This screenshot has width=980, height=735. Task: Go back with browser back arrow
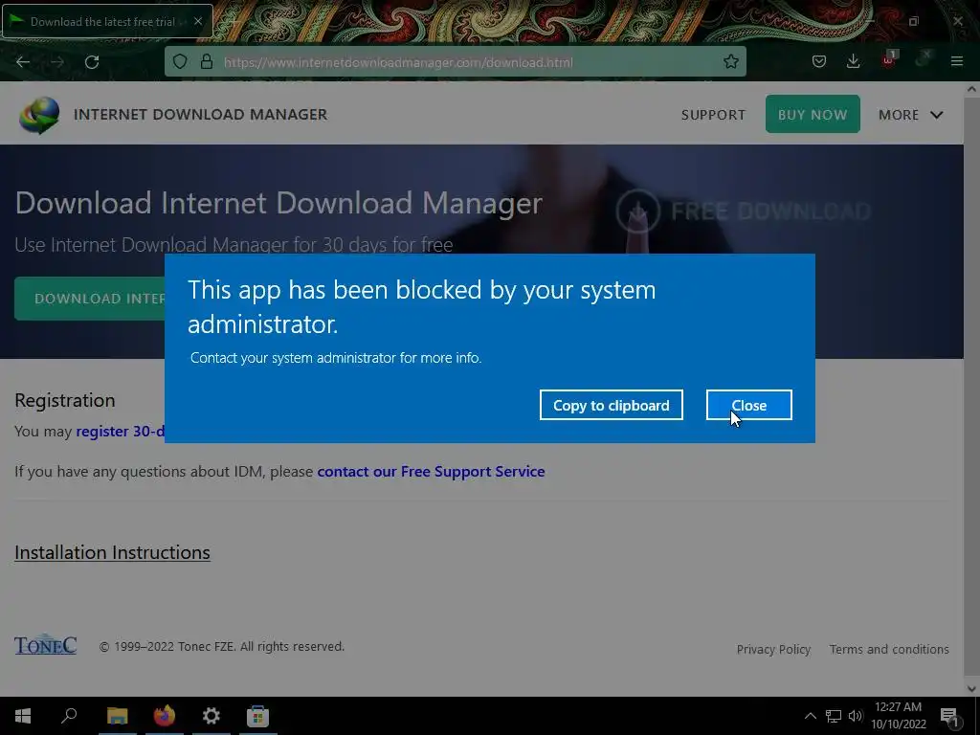(23, 62)
